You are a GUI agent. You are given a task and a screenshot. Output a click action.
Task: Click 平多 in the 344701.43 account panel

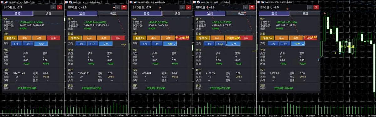(25, 38)
